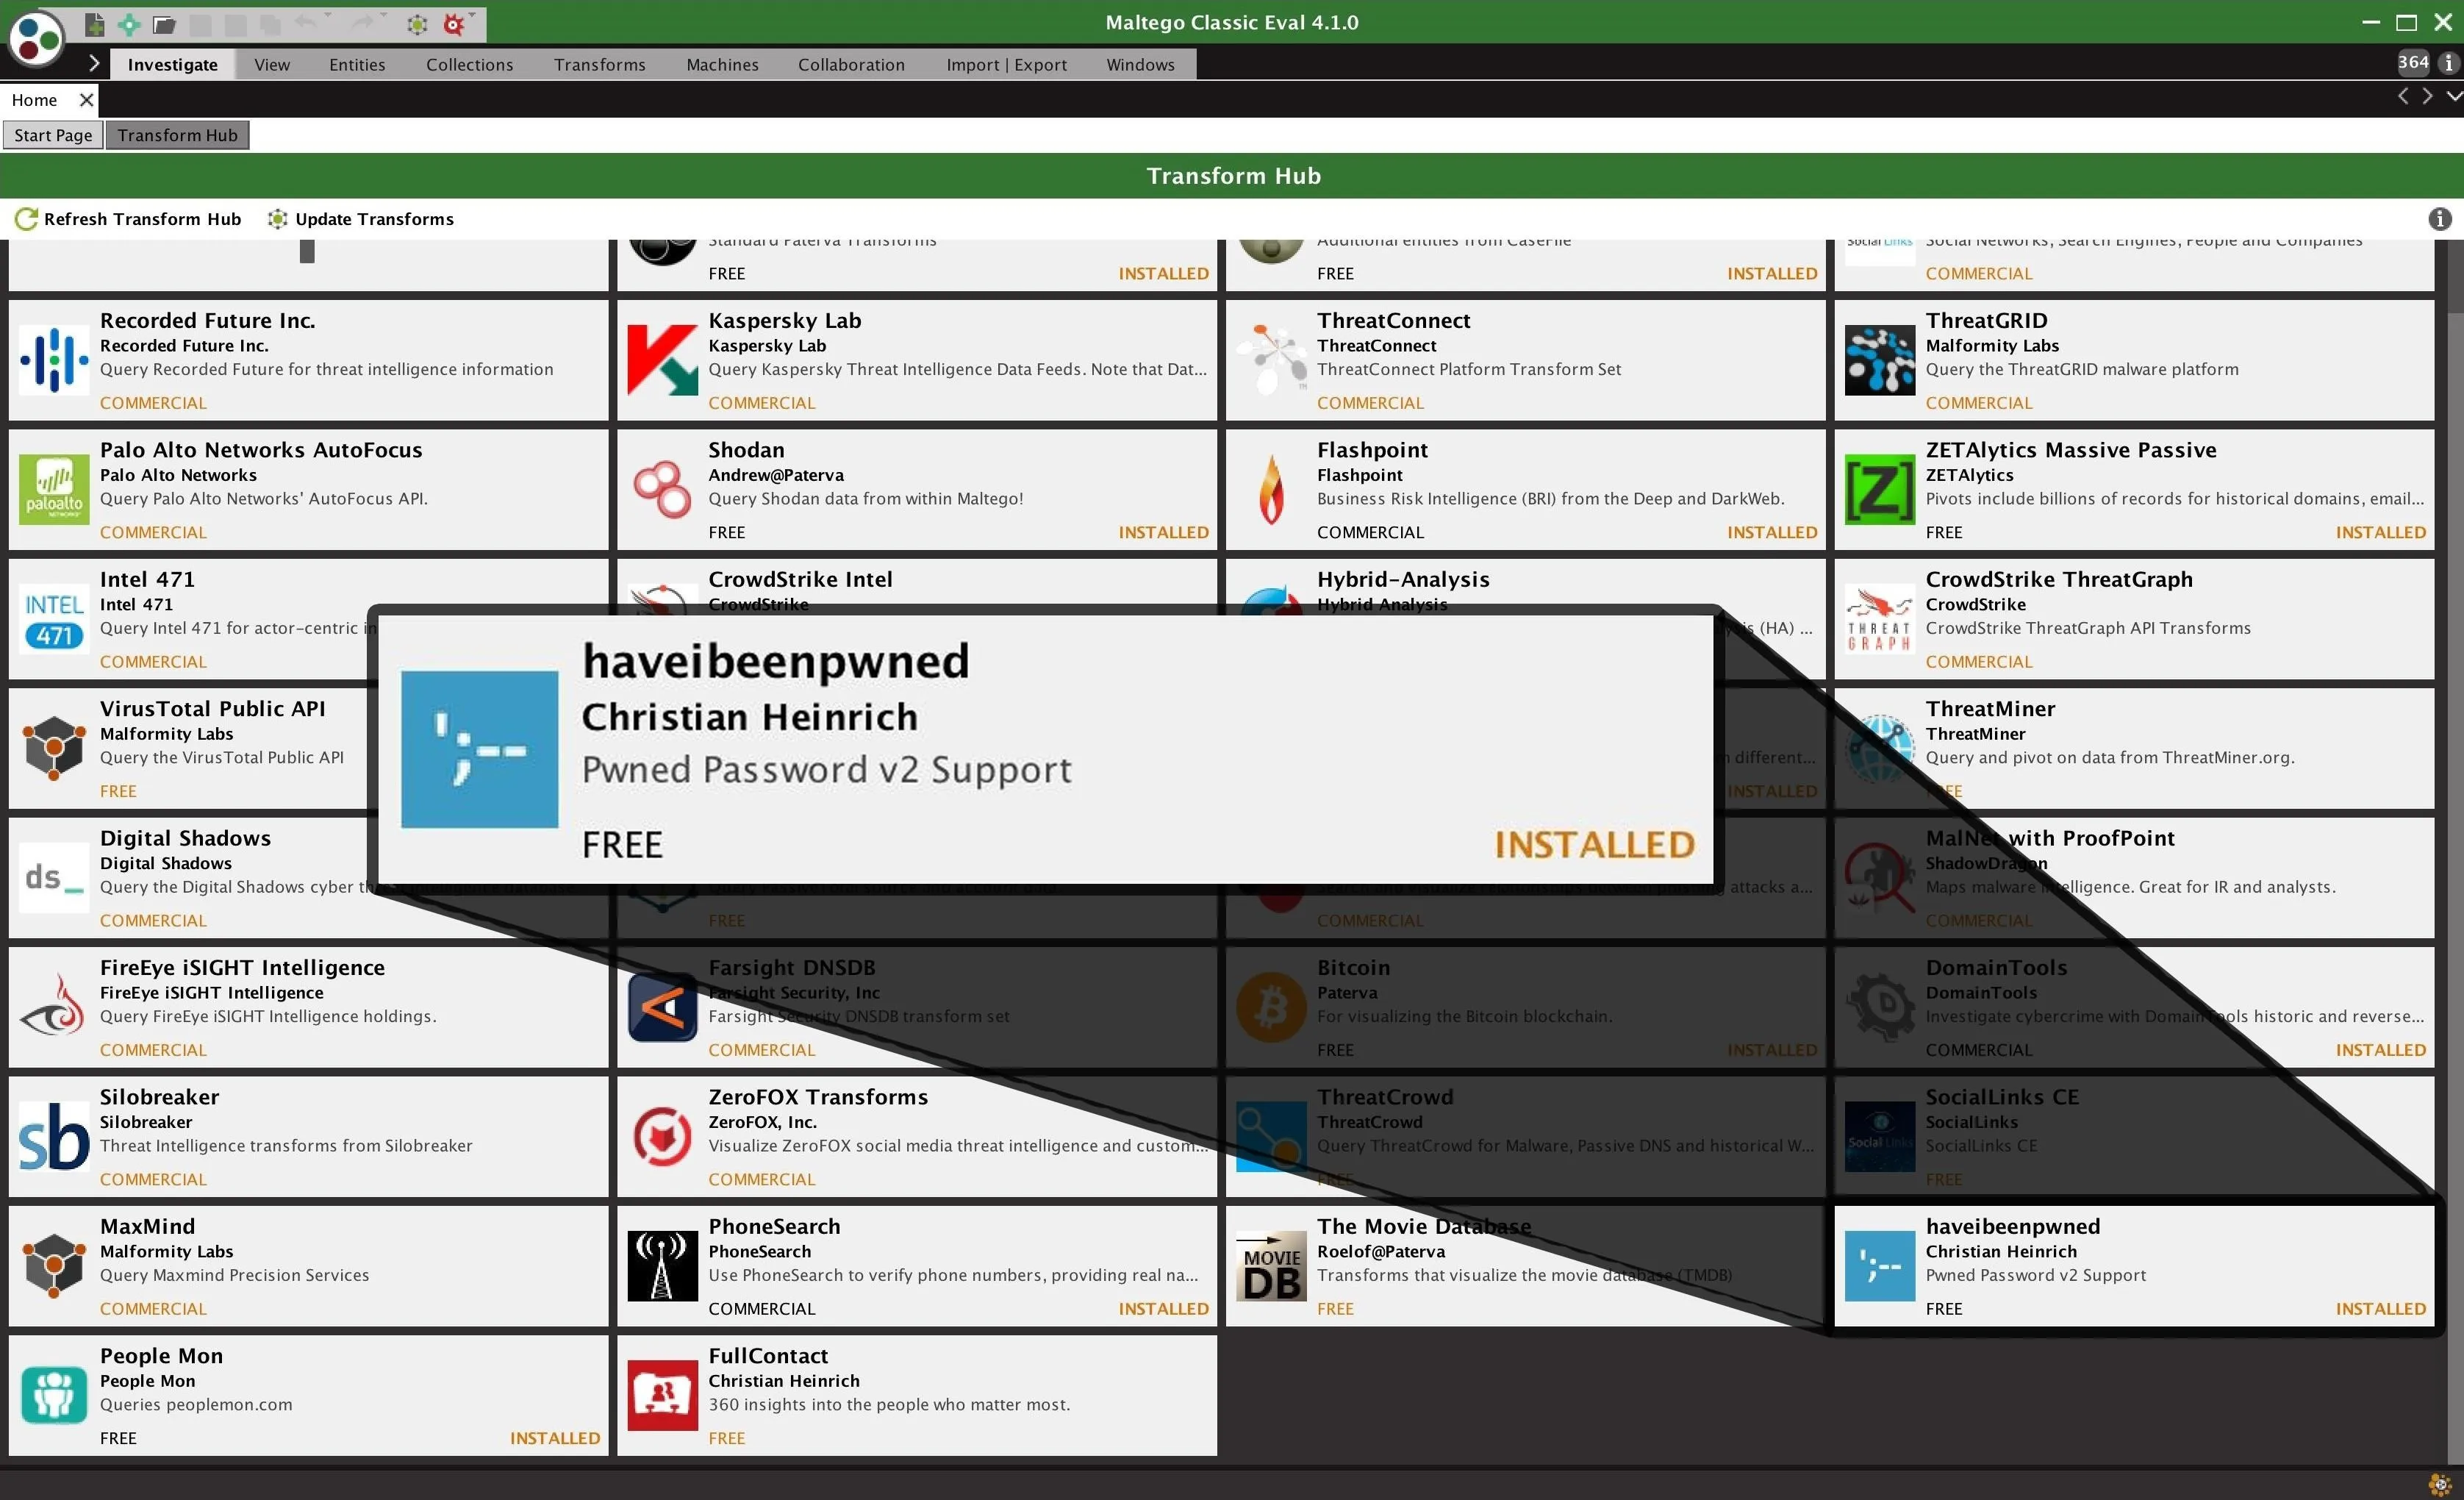Open the Windows ribbon tab
The height and width of the screenshot is (1500, 2464).
1140,65
